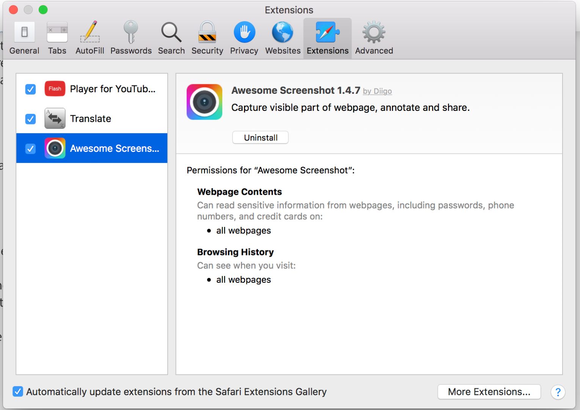Click the Webpage Contents permission heading
The height and width of the screenshot is (410, 580).
coord(240,192)
